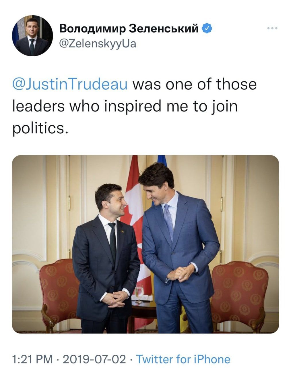Open the three-dot more options menu
This screenshot has height=368, width=291.
click(x=272, y=28)
